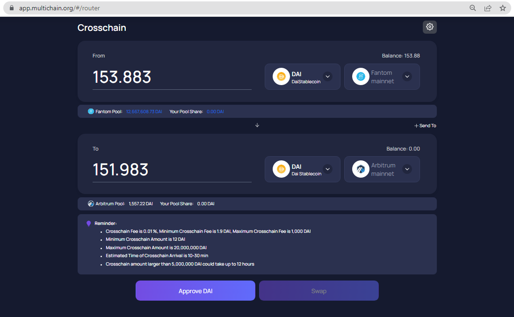Click the 'Reminder:' heading text
This screenshot has height=317, width=514.
coord(106,223)
